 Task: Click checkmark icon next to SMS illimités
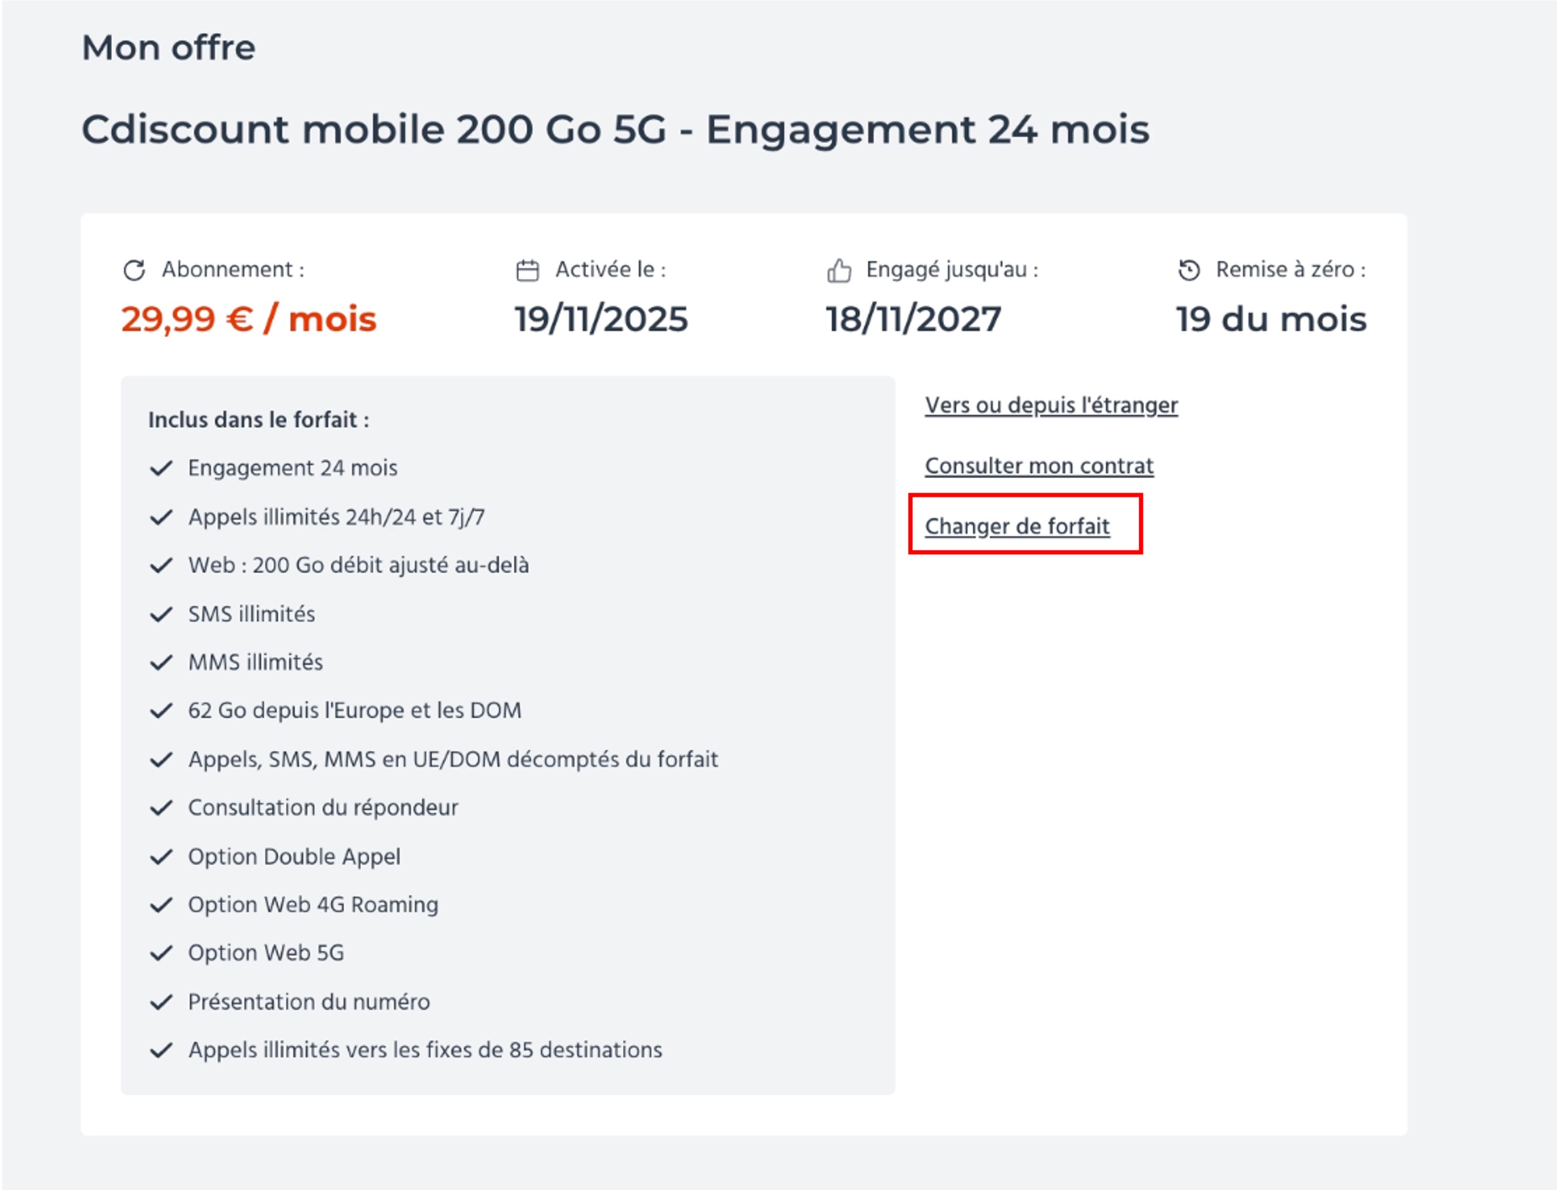click(162, 614)
